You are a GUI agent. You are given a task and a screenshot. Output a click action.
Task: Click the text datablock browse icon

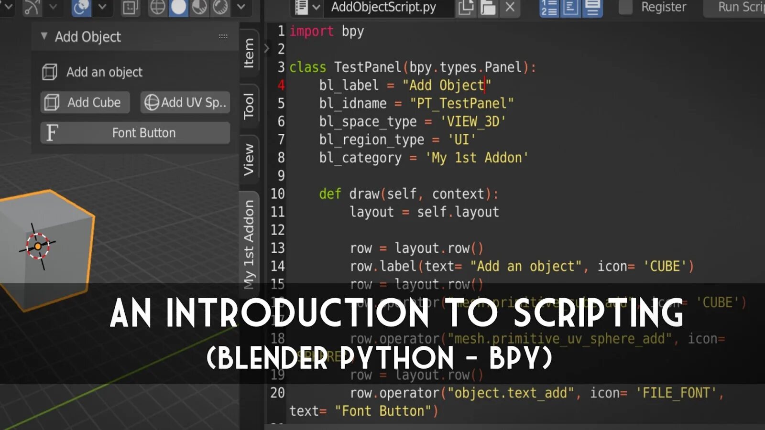click(301, 7)
